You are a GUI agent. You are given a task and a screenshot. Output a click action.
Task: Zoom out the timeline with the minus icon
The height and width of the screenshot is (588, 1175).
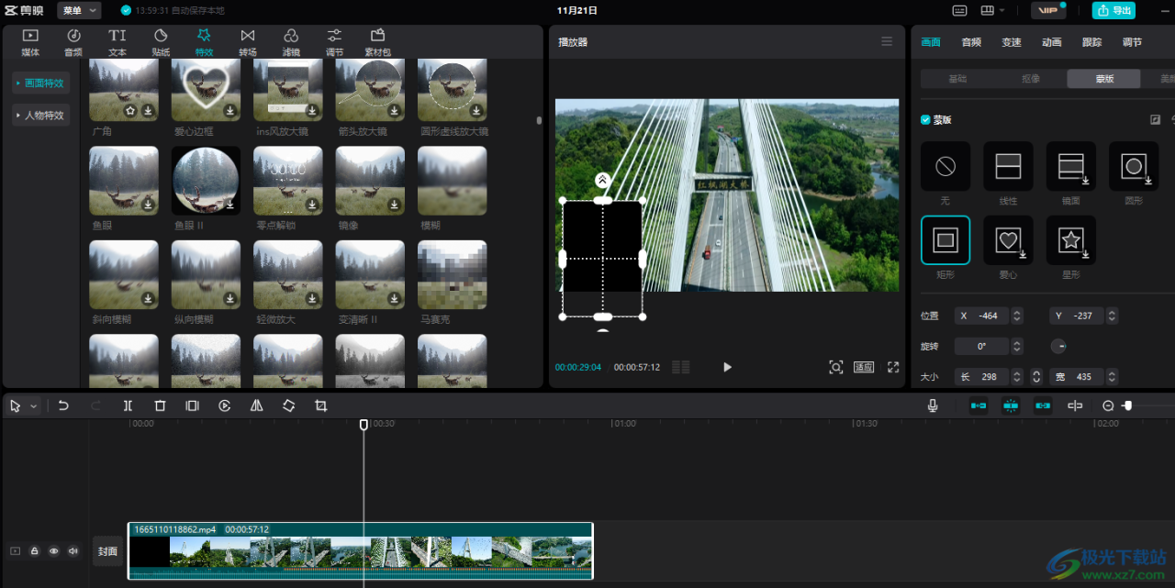1108,405
